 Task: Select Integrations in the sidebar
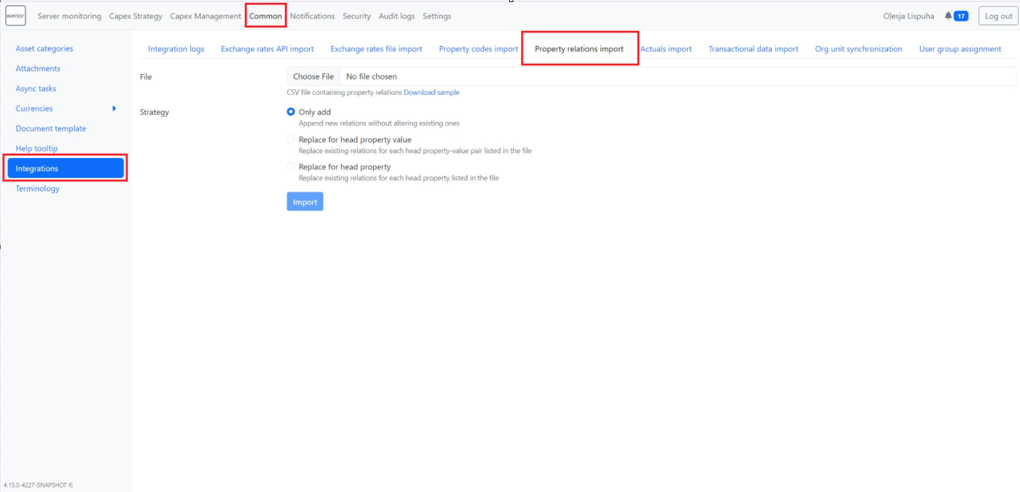coord(65,169)
